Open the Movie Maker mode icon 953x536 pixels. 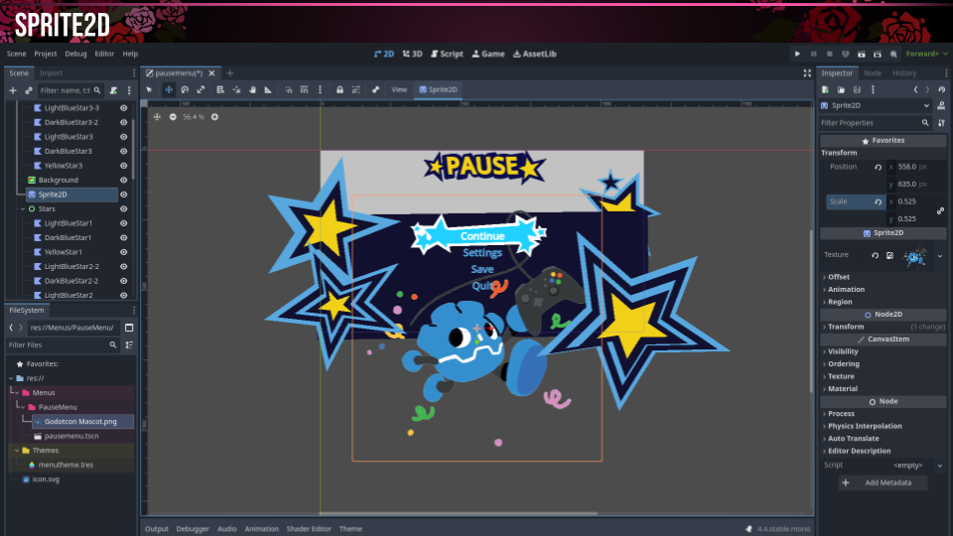tap(893, 54)
